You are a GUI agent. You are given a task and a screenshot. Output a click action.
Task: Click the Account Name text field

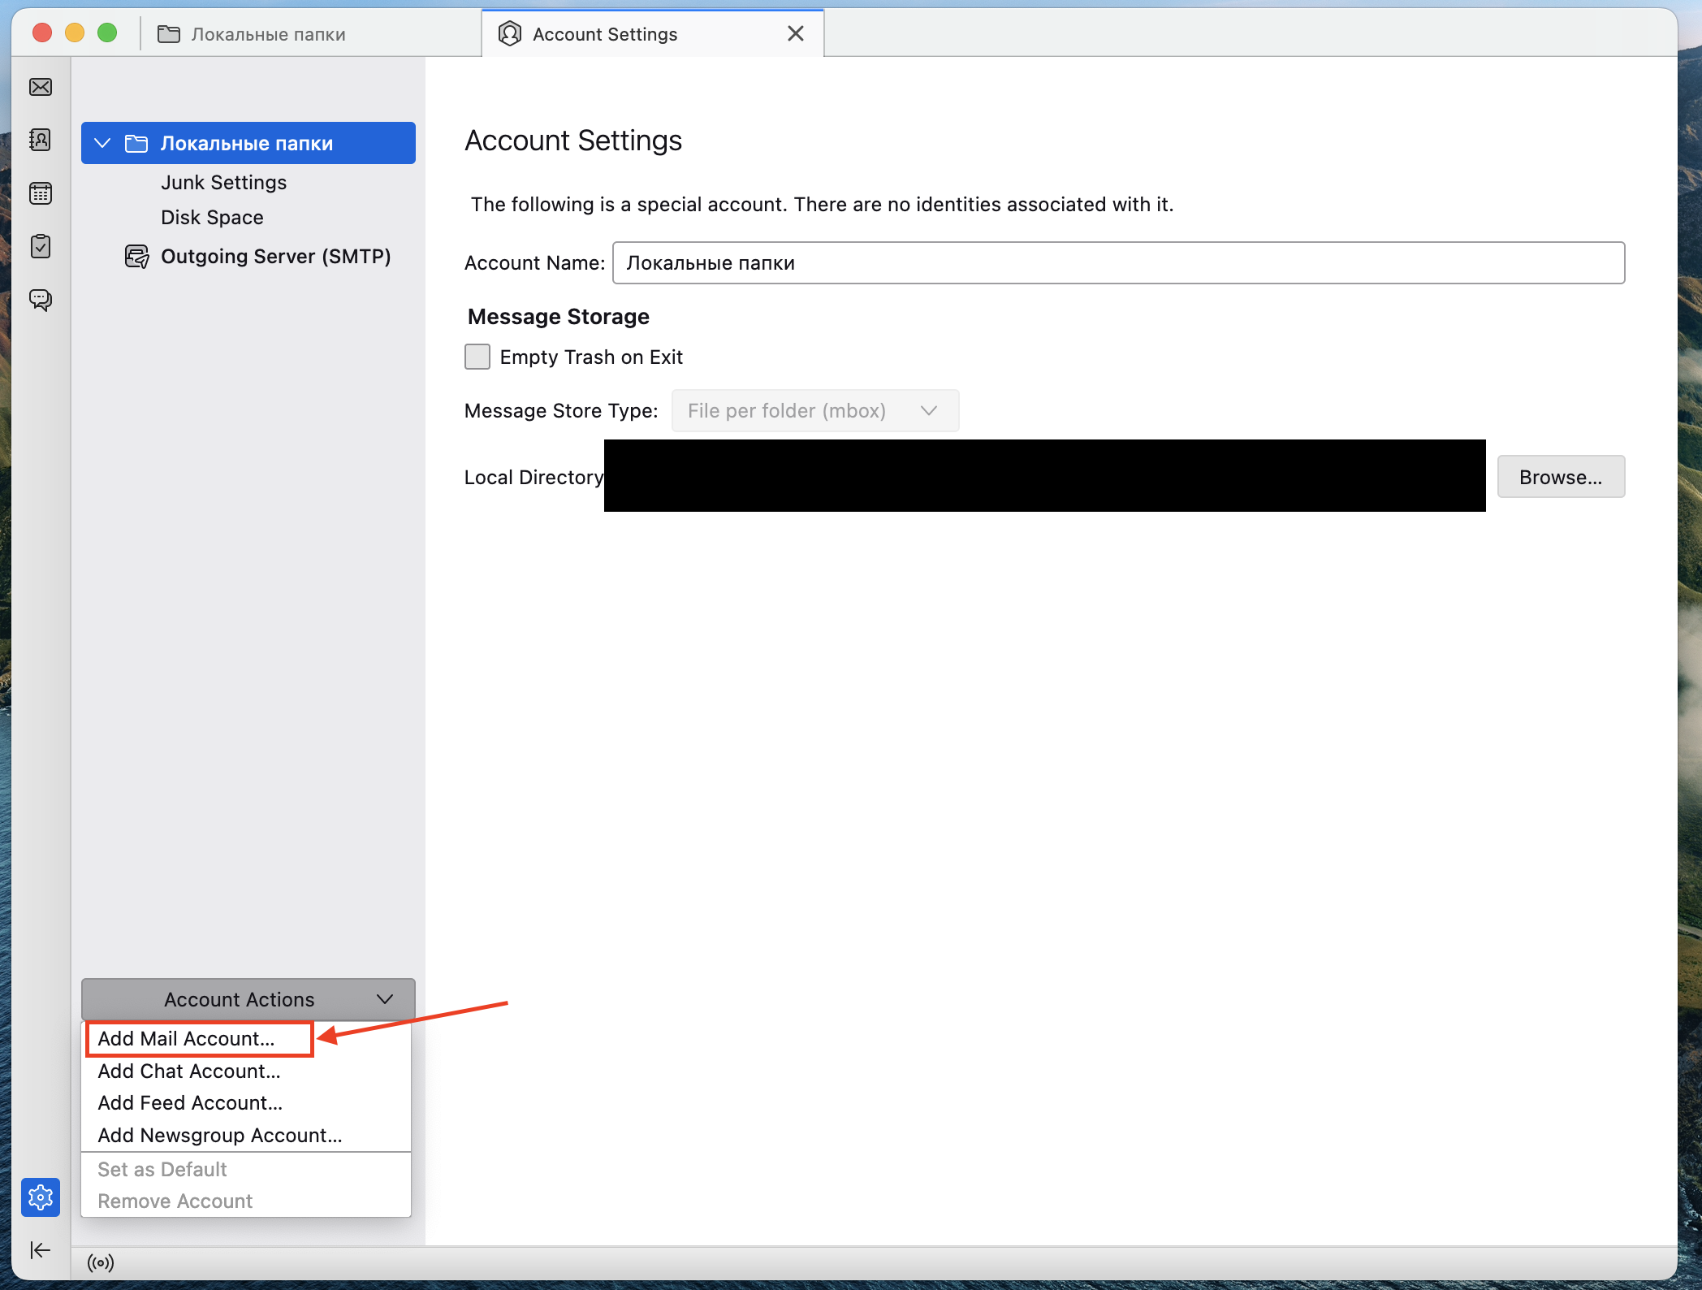(x=1117, y=262)
